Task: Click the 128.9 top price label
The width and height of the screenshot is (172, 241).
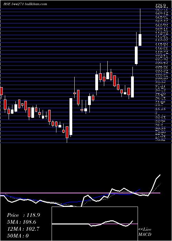Action: click(161, 6)
